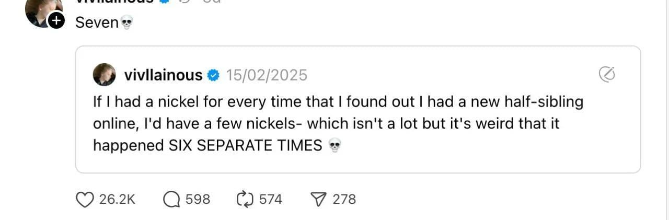Click the skull emoji ending the quoted post
This screenshot has width=669, height=220.
tap(334, 146)
